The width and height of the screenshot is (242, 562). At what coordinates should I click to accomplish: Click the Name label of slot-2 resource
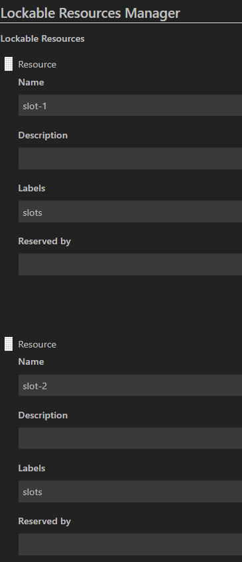point(31,361)
